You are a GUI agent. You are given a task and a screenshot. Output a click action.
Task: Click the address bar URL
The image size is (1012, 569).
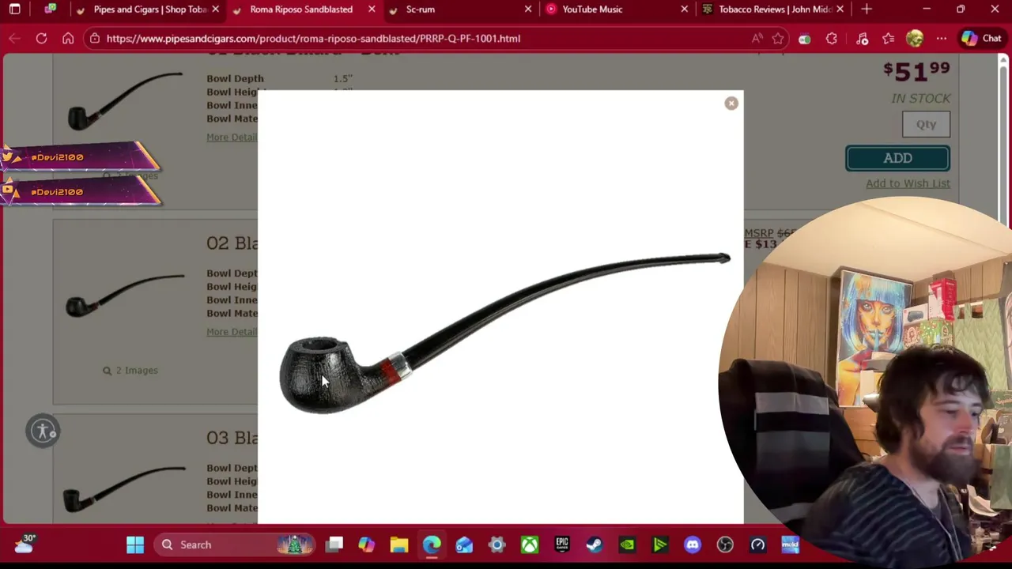(313, 38)
